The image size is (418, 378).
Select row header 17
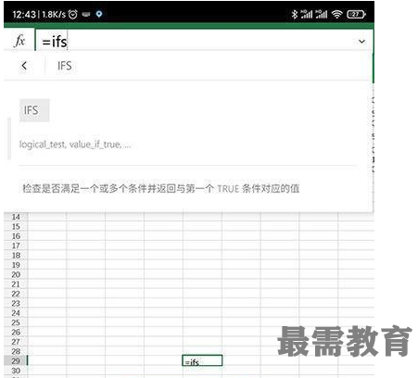click(x=16, y=246)
